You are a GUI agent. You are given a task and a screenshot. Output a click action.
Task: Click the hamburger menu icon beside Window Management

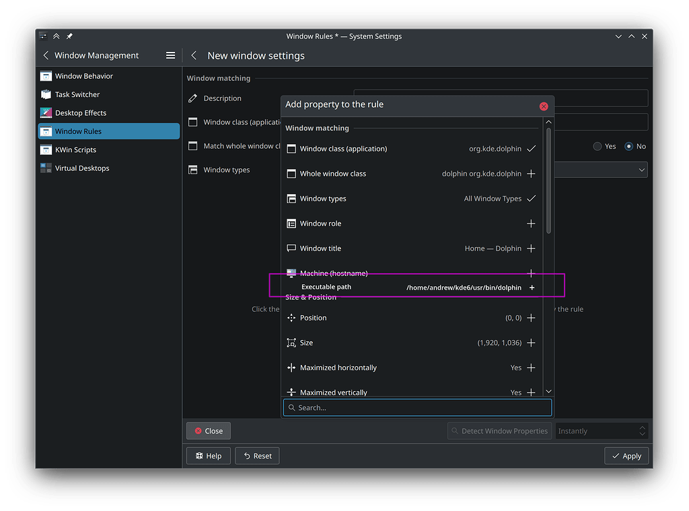click(x=170, y=55)
